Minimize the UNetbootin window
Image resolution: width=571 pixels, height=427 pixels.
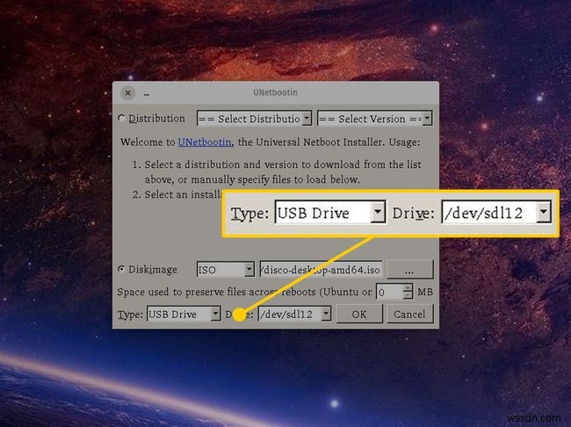coord(147,94)
